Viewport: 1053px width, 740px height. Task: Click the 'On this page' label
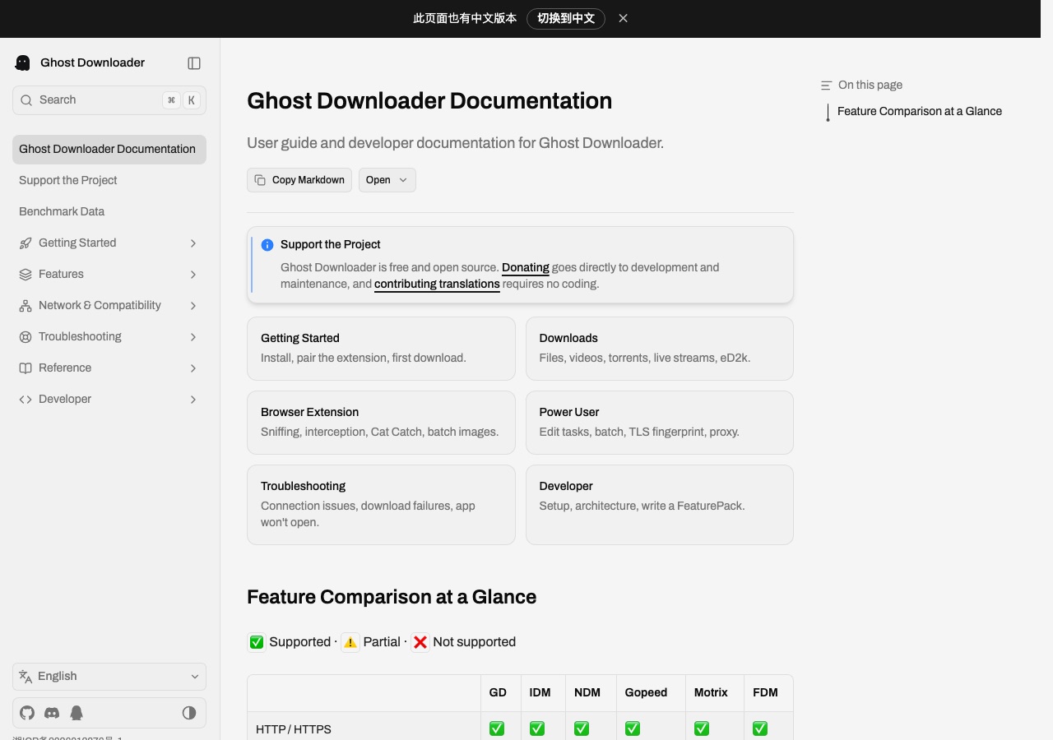(870, 85)
